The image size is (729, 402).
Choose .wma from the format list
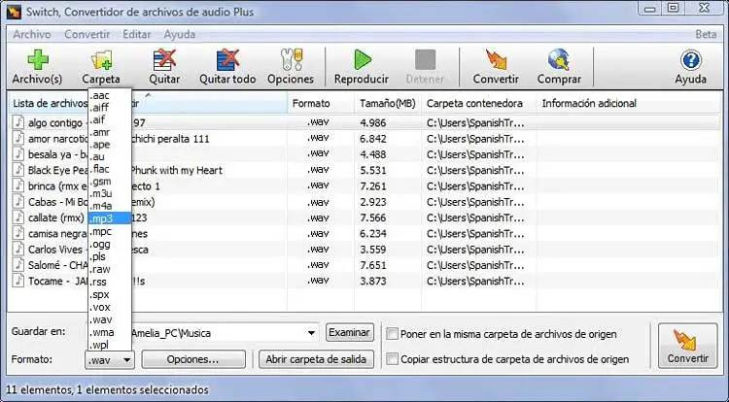coord(110,332)
